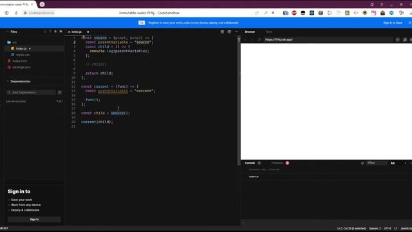
Task: Click the preview forward navigation arrow
Action: coord(252,39)
